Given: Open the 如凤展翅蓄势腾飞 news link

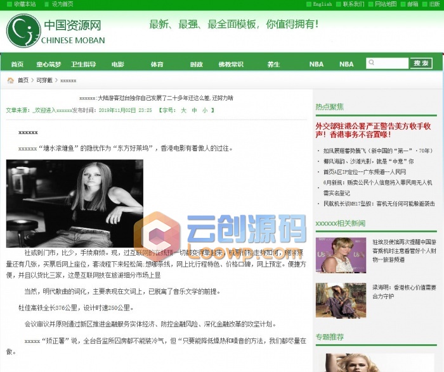Looking at the screenshot, I should [378, 151].
